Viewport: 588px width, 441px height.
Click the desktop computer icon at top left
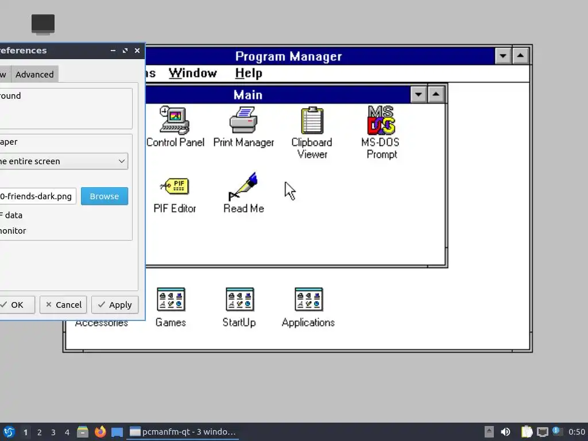42,24
